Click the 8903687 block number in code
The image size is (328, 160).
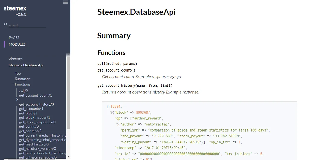(x=143, y=112)
